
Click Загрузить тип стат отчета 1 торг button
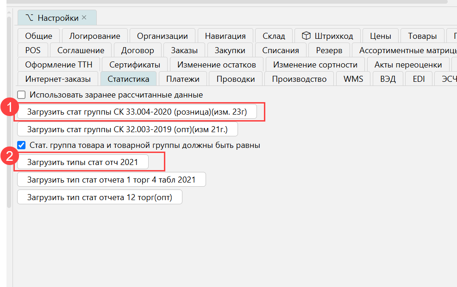[x=111, y=179]
